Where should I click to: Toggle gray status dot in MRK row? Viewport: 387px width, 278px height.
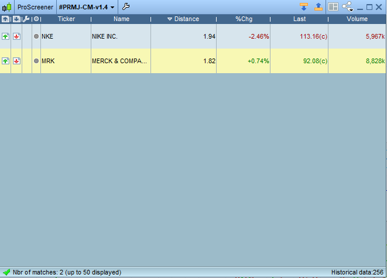pos(36,61)
